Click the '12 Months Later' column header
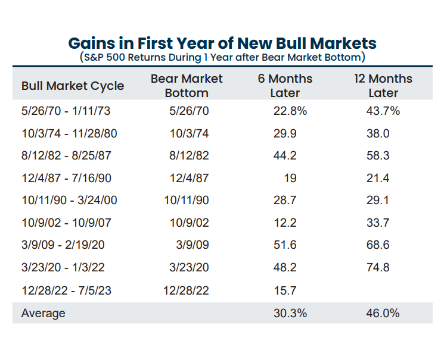Image resolution: width=444 pixels, height=341 pixels. tap(383, 86)
